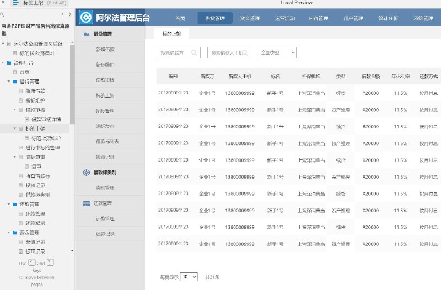Collapse the 管理后台 folder arrow
Screen dimensions: 441x290
click(x=3, y=62)
